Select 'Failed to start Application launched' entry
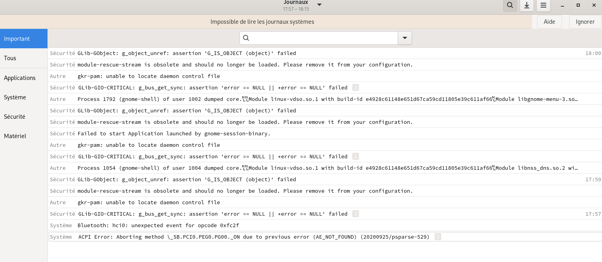This screenshot has height=262, width=602. coord(325,133)
